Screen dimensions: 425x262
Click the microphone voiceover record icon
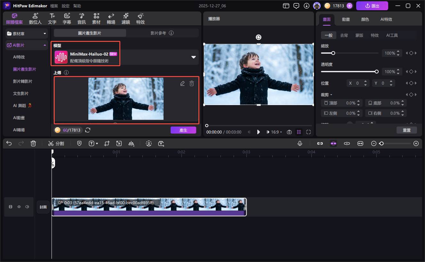[x=300, y=143]
